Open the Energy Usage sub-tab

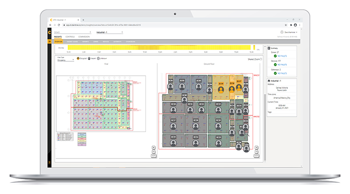pyautogui.click(x=72, y=41)
